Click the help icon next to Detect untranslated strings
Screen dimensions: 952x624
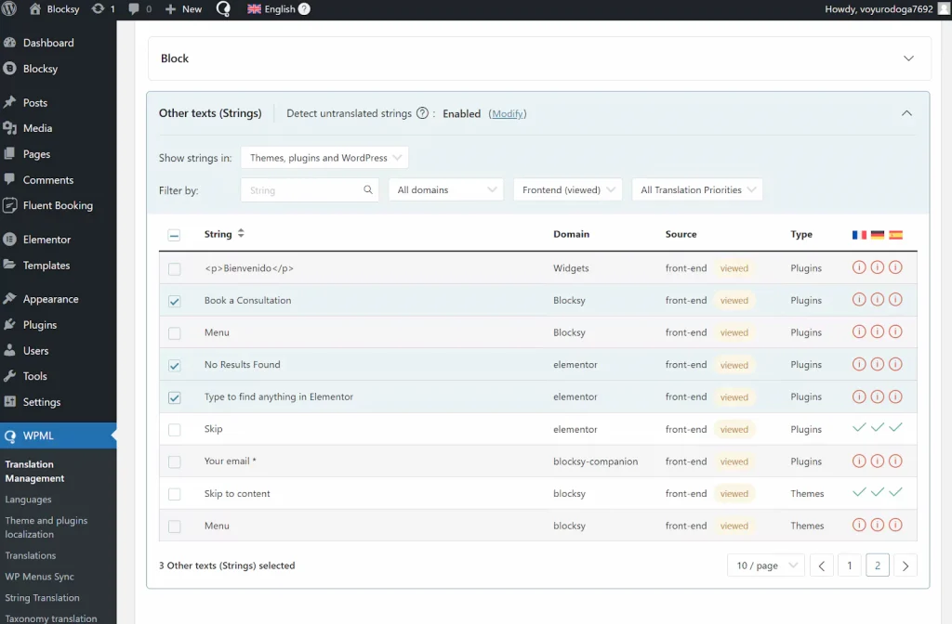click(423, 113)
